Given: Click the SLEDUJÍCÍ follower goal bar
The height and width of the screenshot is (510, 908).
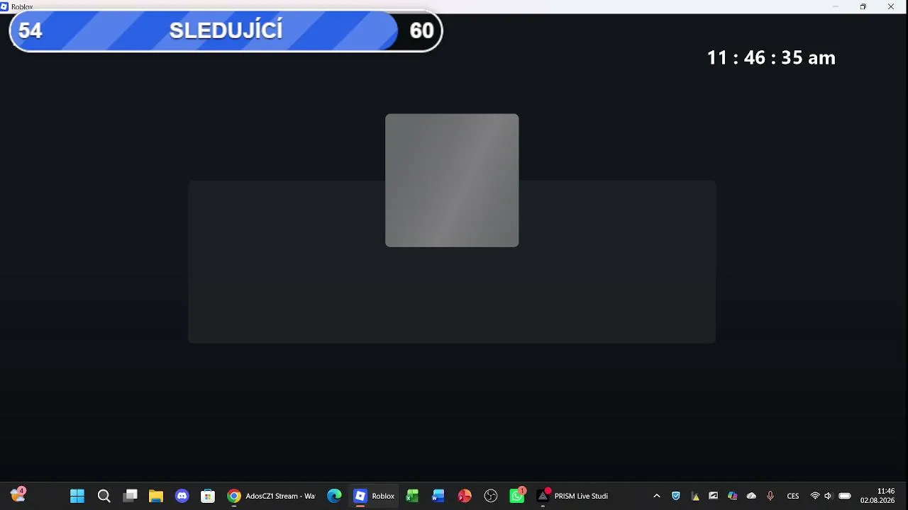Looking at the screenshot, I should pos(226,31).
